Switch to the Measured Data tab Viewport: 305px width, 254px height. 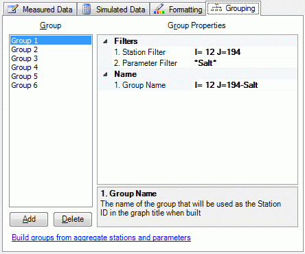pyautogui.click(x=41, y=10)
